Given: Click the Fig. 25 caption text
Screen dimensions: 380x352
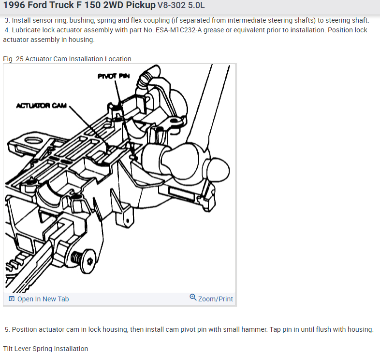Looking at the screenshot, I should pos(67,59).
